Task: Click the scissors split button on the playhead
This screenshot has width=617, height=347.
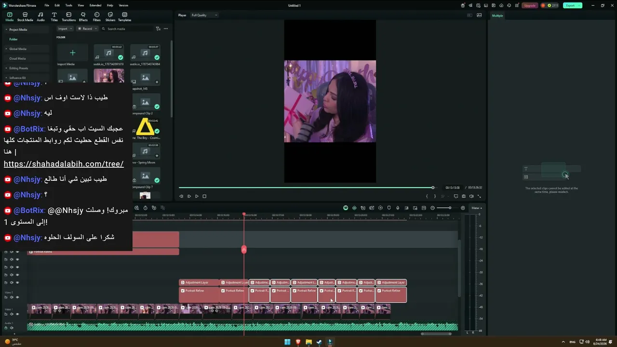Action: coord(244,249)
